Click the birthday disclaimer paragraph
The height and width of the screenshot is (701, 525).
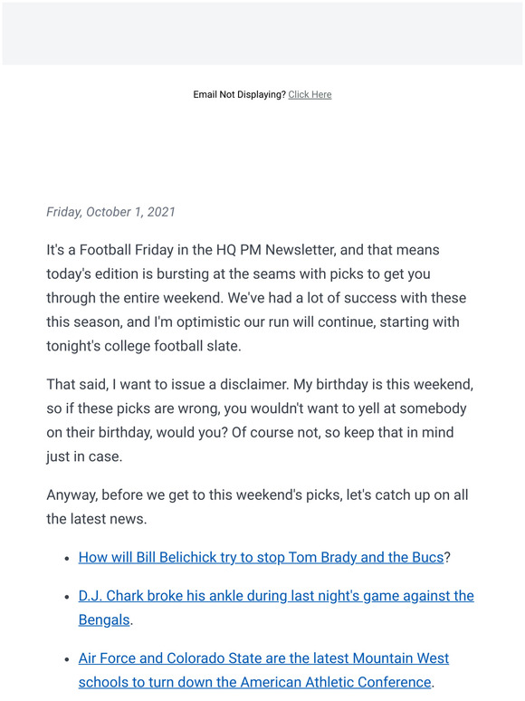pyautogui.click(x=260, y=420)
